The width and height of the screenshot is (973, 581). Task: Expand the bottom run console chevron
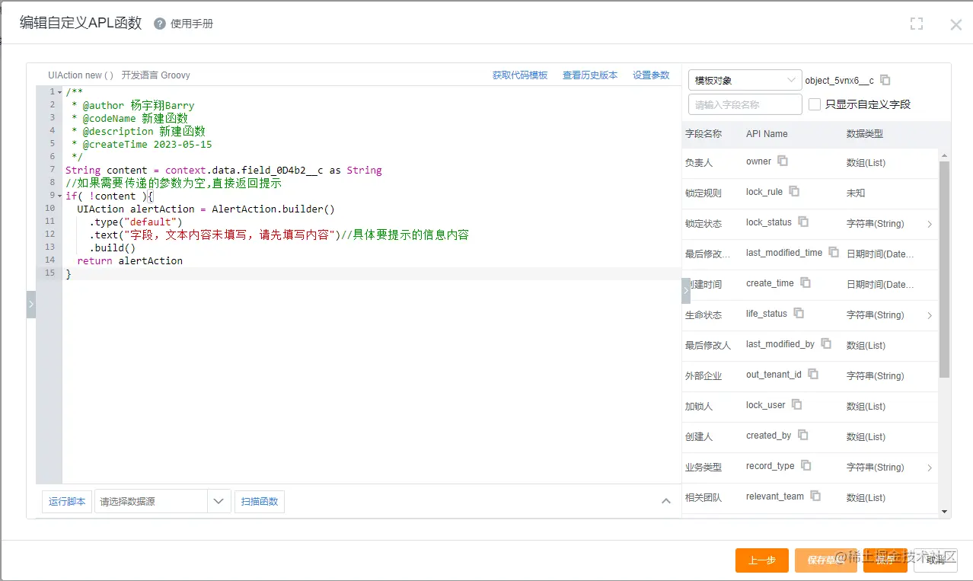[x=666, y=501]
